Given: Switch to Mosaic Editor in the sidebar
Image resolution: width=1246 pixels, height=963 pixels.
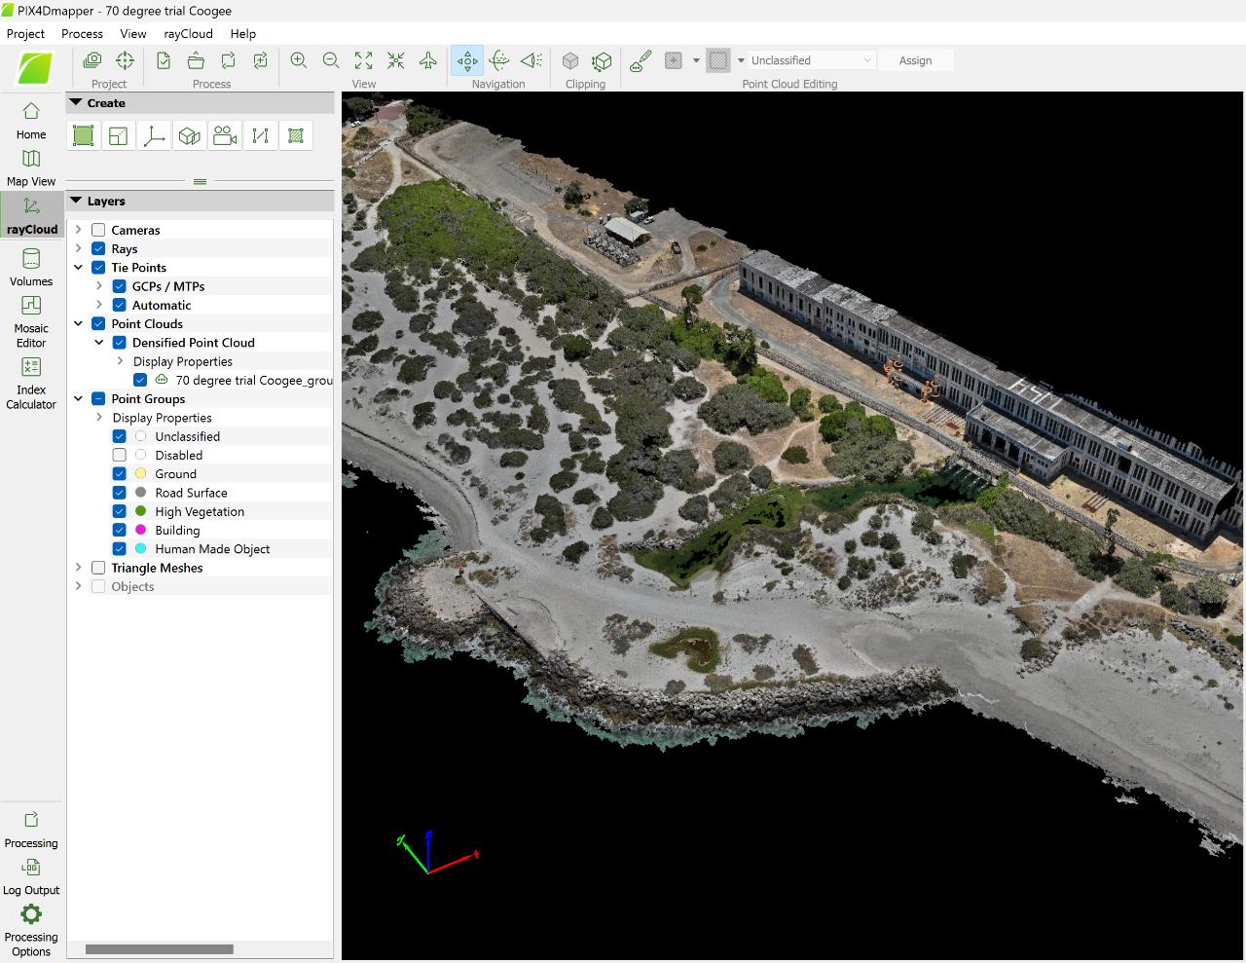Looking at the screenshot, I should [30, 321].
